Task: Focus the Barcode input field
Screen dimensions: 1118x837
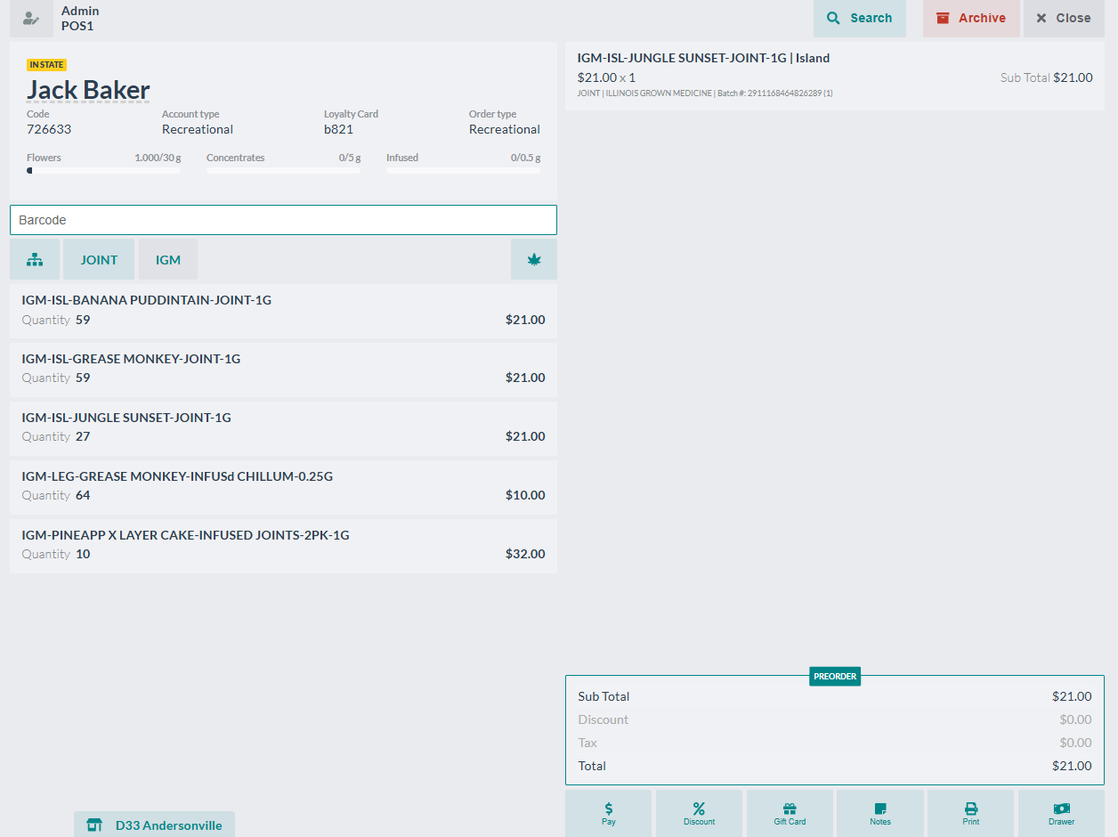Action: pyautogui.click(x=283, y=220)
